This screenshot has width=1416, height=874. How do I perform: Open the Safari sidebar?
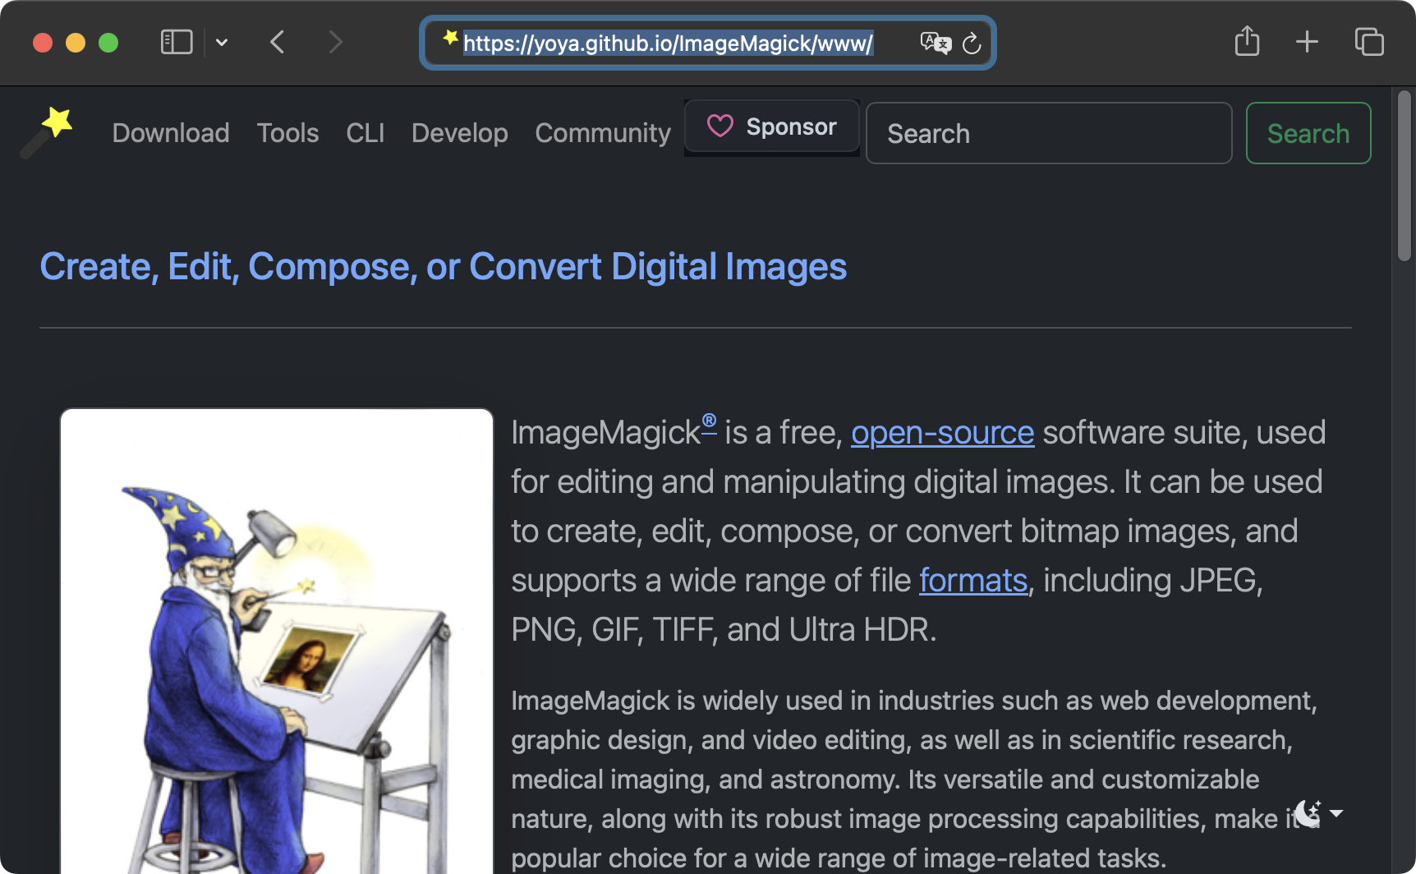pos(177,42)
